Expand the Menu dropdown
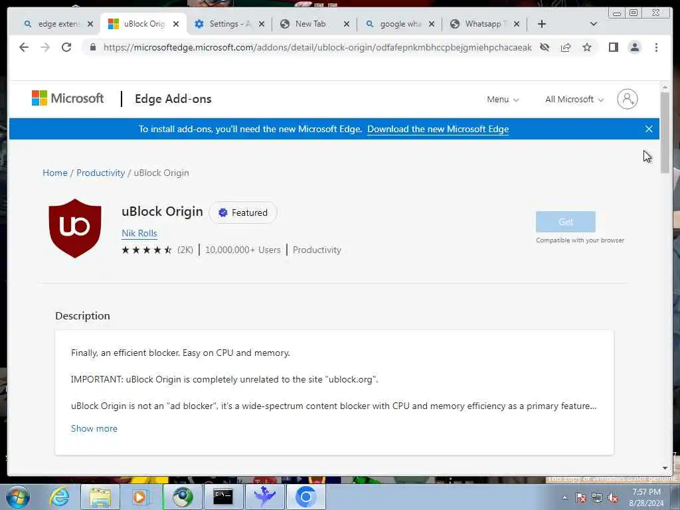 click(503, 100)
